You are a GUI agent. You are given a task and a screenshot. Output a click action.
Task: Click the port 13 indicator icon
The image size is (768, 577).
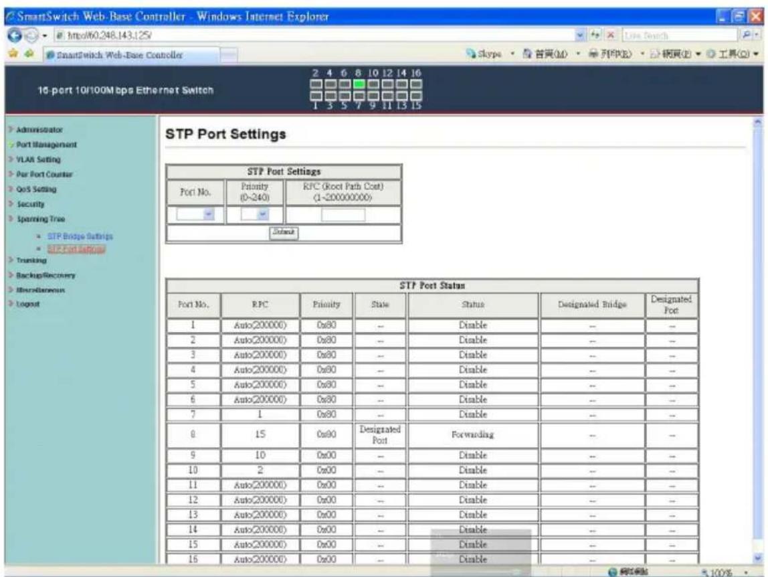[401, 96]
